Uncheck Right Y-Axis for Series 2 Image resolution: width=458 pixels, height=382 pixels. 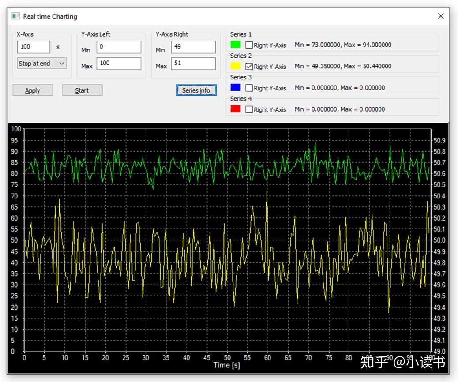click(249, 67)
